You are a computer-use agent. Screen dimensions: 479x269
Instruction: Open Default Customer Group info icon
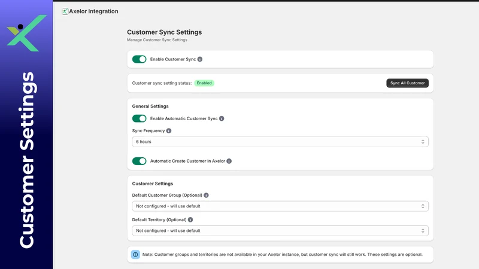(206, 195)
